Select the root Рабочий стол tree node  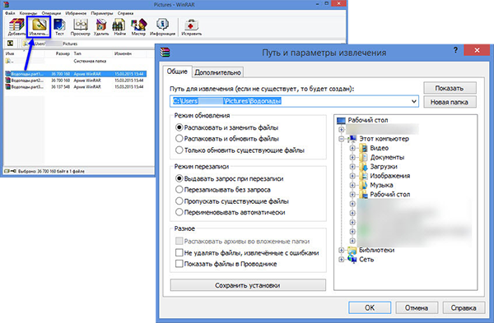pyautogui.click(x=368, y=120)
